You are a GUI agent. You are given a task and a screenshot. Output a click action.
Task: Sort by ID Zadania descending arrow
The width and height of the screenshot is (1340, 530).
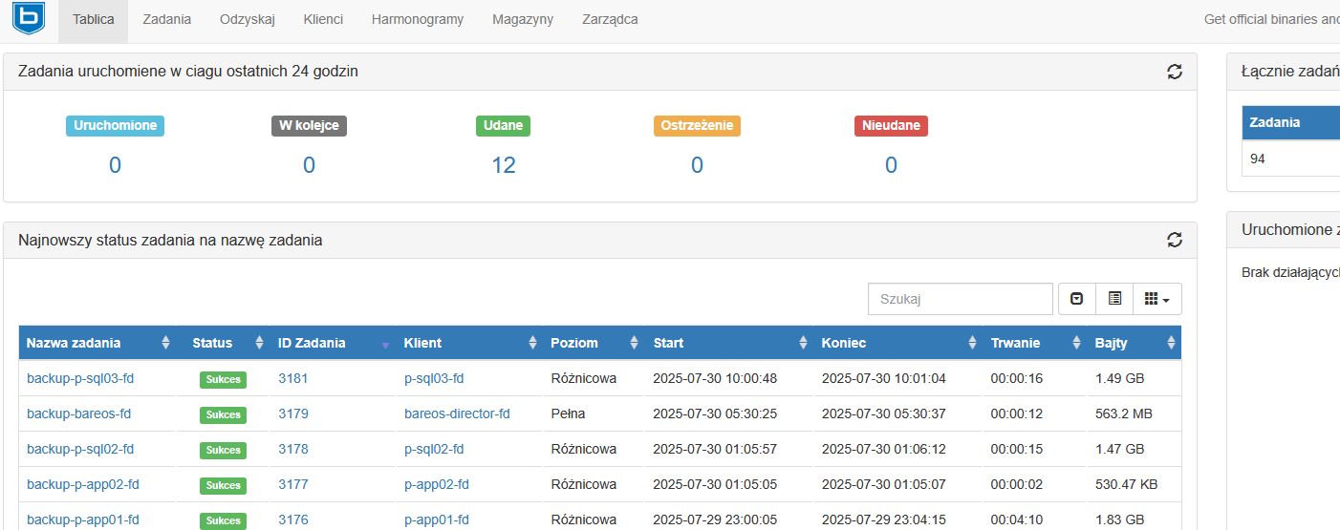click(385, 346)
